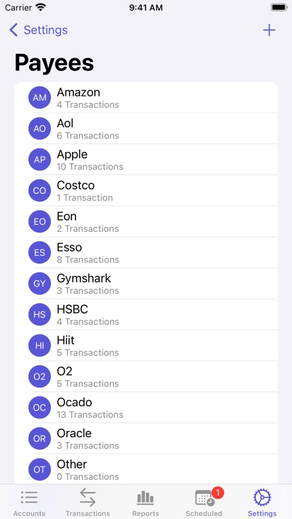Open the Apple payee row
The height and width of the screenshot is (519, 292).
coord(146,160)
